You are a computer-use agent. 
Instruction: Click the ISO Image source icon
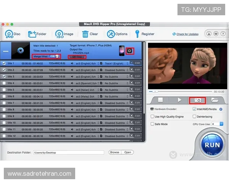pos(60,34)
